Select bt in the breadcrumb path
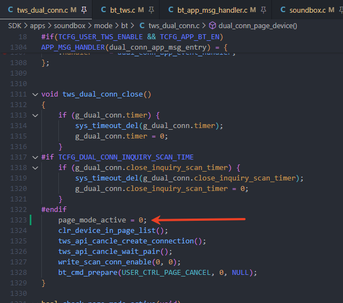This screenshot has height=303, width=343. click(x=124, y=25)
